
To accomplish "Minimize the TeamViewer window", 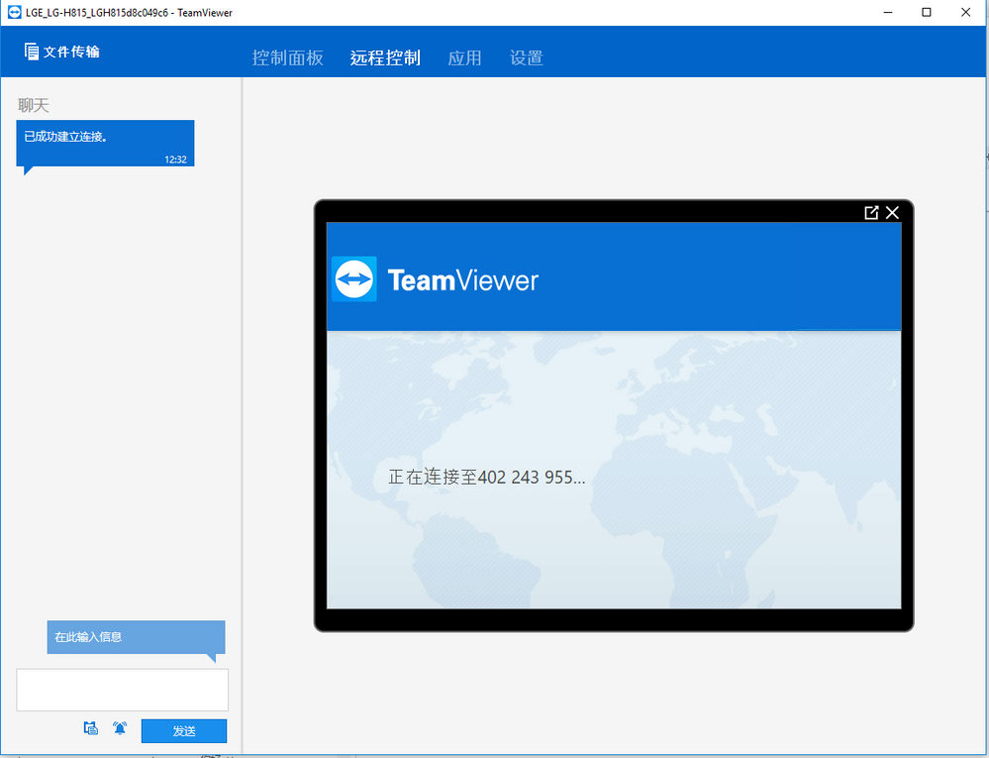I will coord(888,13).
